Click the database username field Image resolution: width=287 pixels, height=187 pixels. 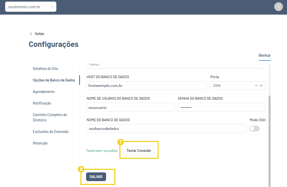click(x=130, y=107)
